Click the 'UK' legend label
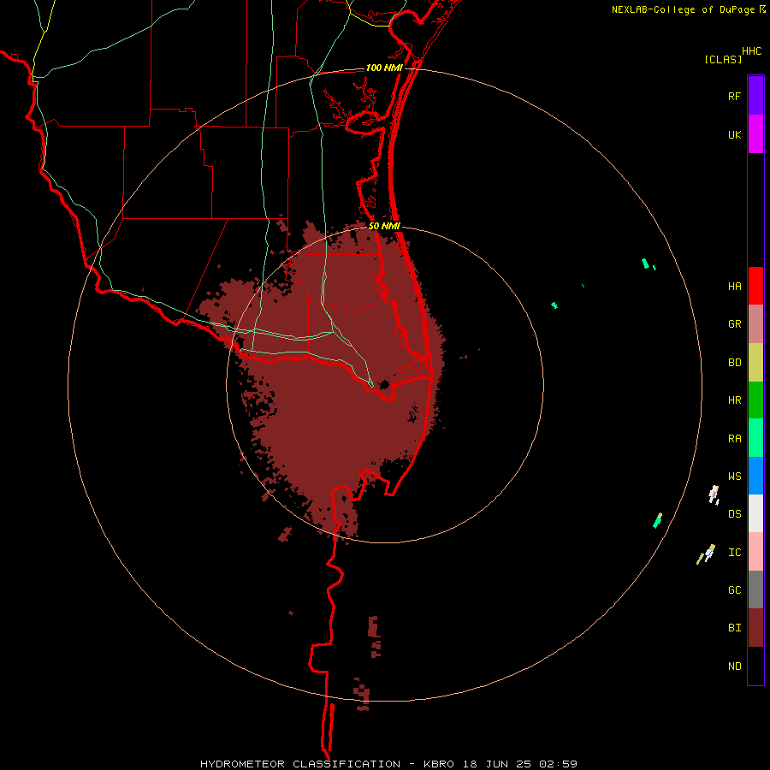Viewport: 770px width, 770px height. point(734,135)
